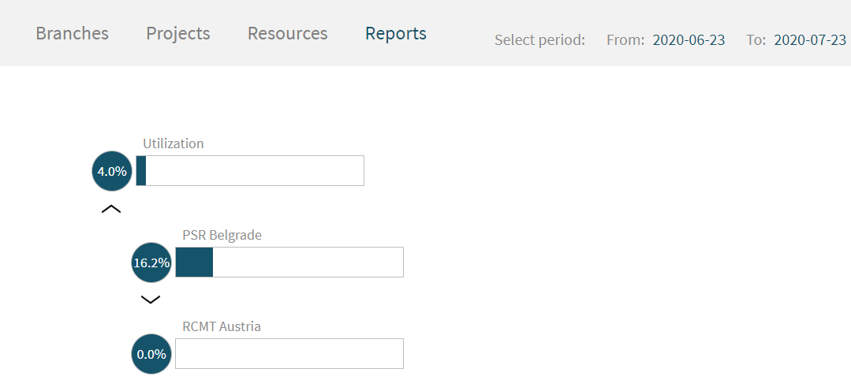Click the 4.0% Utilization circle badge
This screenshot has height=380, width=851.
[x=112, y=171]
